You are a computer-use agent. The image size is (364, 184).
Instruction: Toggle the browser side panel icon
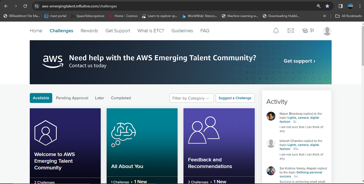click(341, 6)
